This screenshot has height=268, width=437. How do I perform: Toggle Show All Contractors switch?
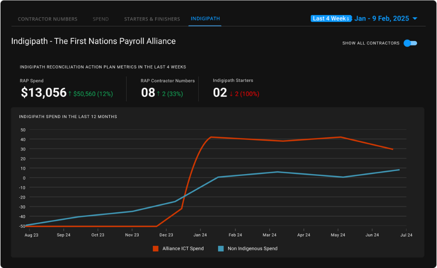410,43
